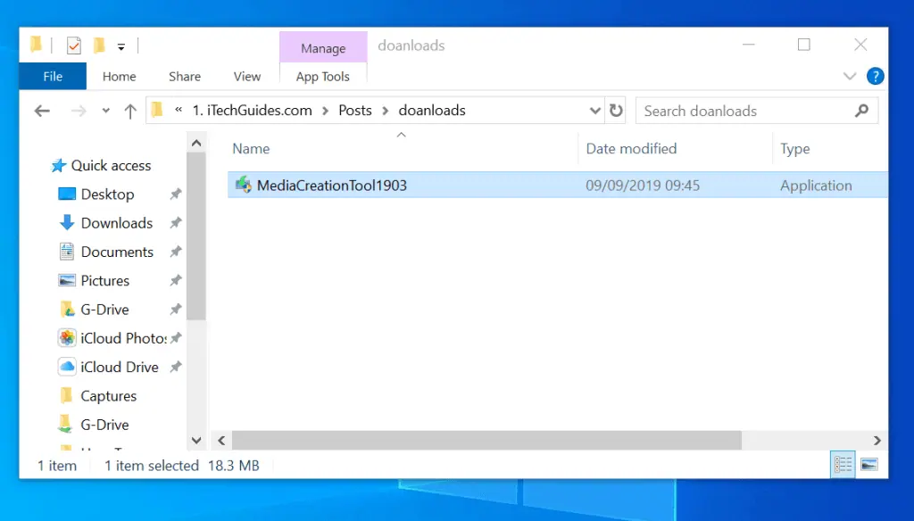Image resolution: width=914 pixels, height=521 pixels.
Task: Navigate to Posts breadcrumb
Action: pyautogui.click(x=355, y=110)
